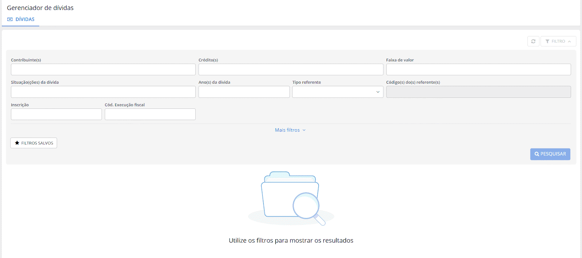Click the Gerenciador de dívidas page title
The height and width of the screenshot is (258, 582).
40,8
